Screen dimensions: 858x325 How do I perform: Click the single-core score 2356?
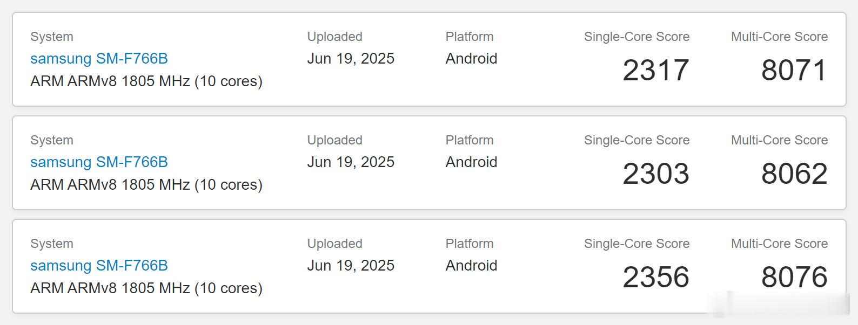[x=656, y=277]
